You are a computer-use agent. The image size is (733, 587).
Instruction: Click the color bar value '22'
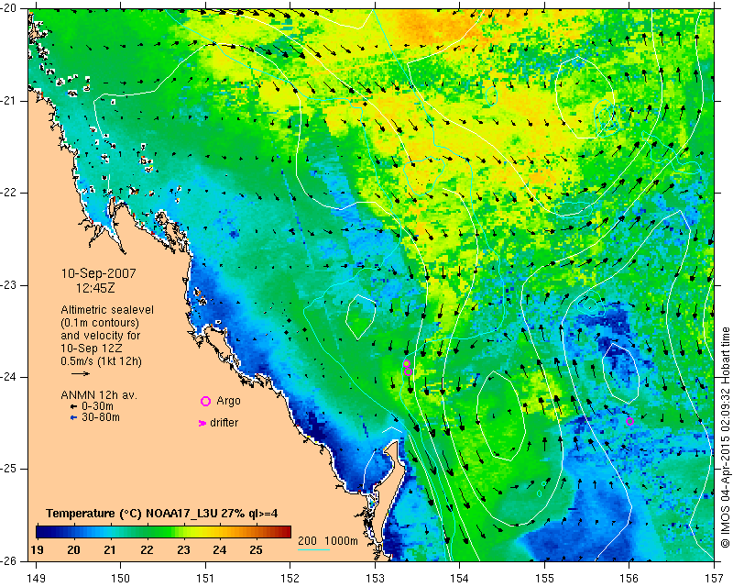[147, 549]
